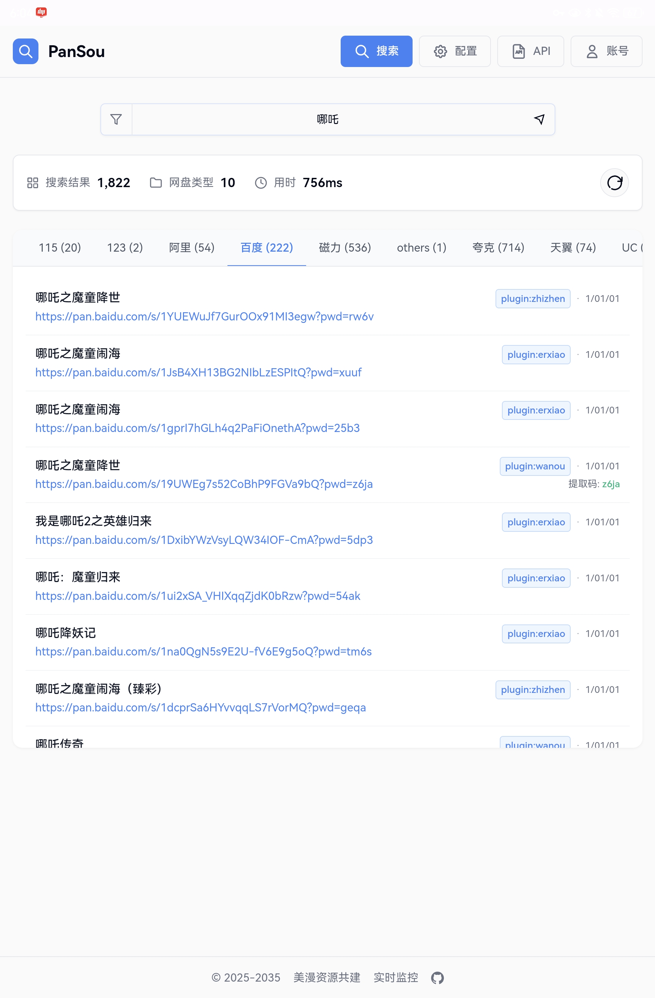Viewport: 655px width, 998px height.
Task: Open the 账号 account page
Action: 606,51
